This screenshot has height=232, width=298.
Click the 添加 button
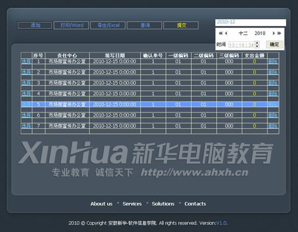35,25
